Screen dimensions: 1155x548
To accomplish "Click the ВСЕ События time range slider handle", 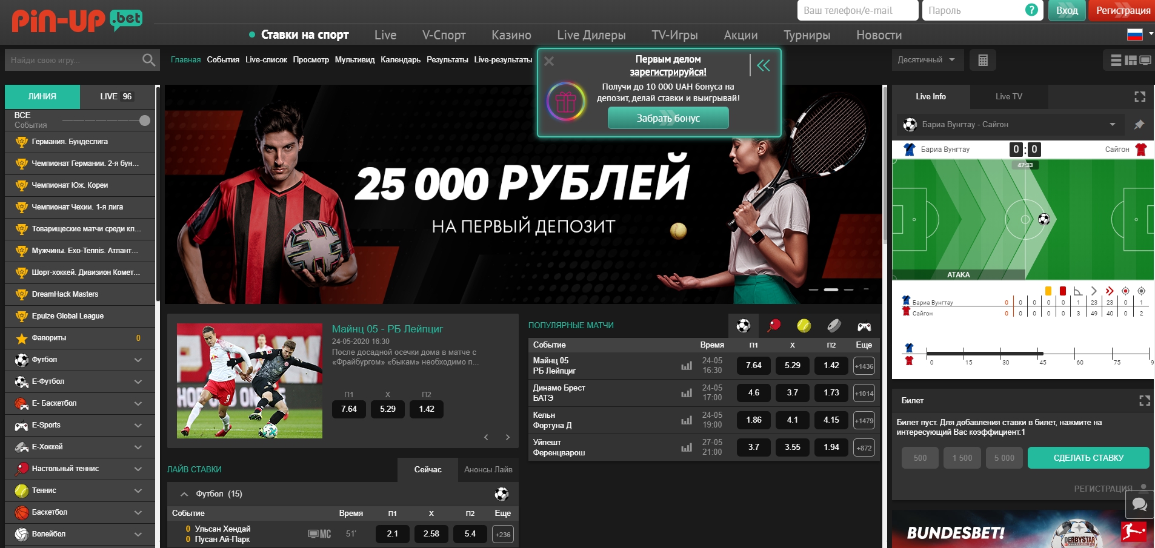I will 145,120.
